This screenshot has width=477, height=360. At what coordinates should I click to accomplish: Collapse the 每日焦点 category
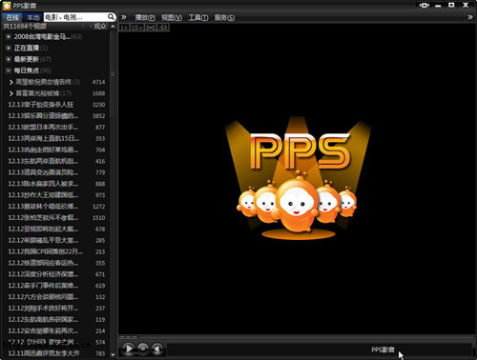[x=9, y=70]
